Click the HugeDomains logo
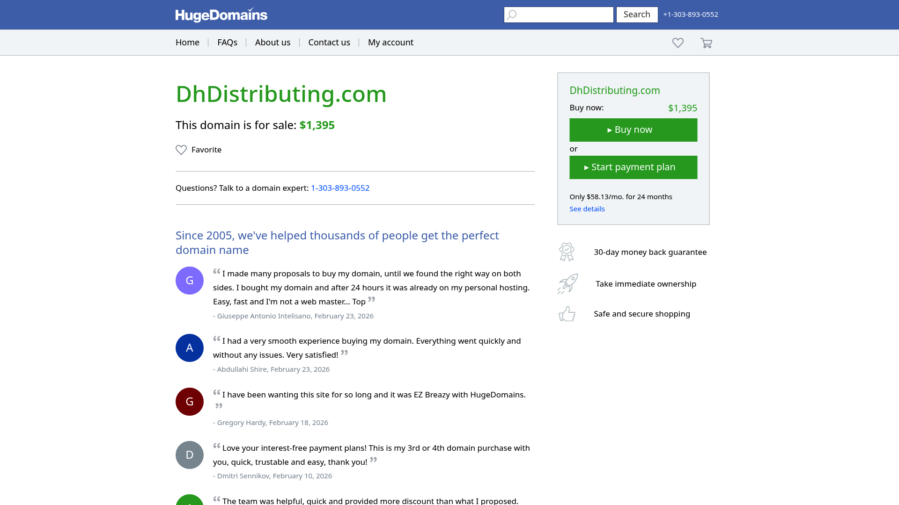Viewport: 899px width, 505px height. (221, 14)
